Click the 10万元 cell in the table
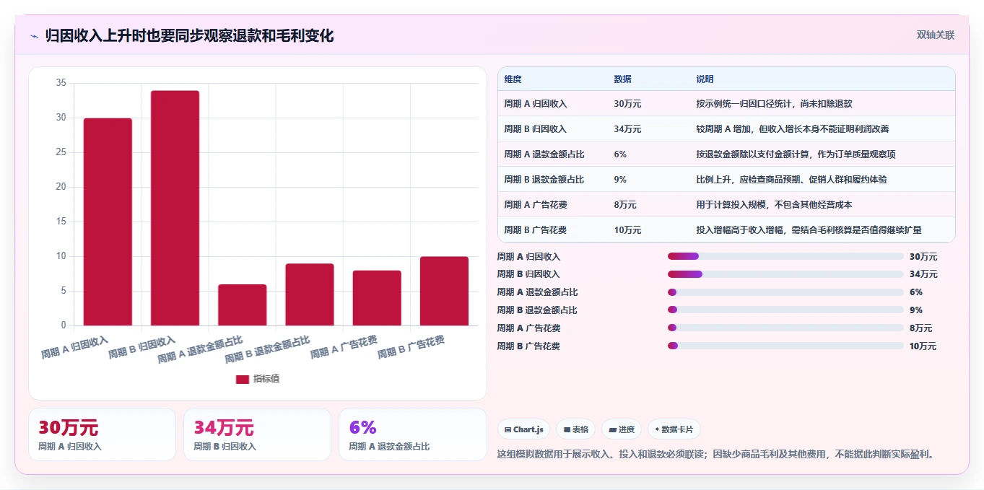This screenshot has width=984, height=490. point(627,230)
